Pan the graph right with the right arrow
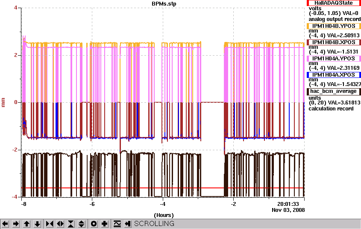The height and width of the screenshot is (229, 361). point(16,224)
